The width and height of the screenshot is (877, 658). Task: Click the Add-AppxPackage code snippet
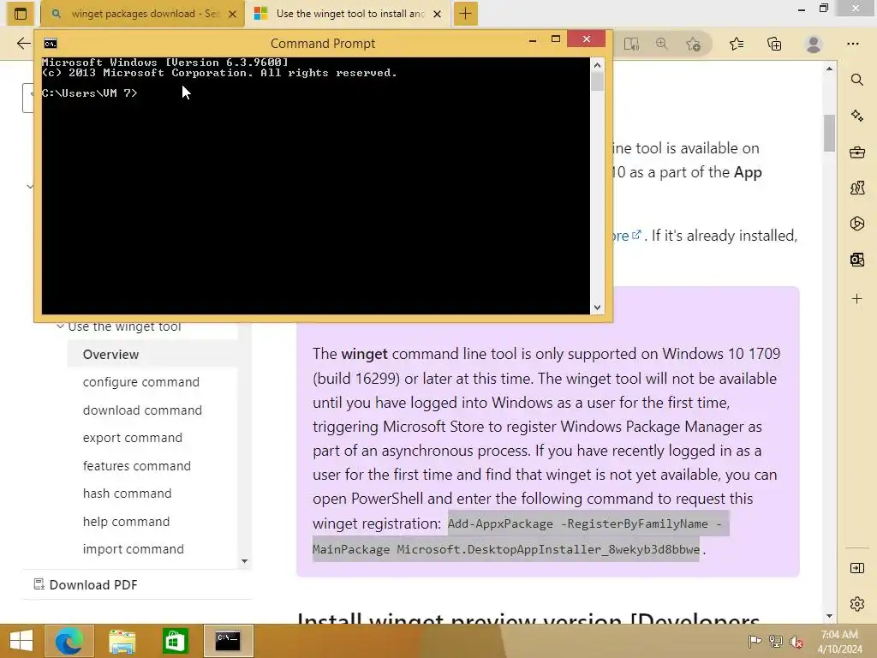point(521,536)
